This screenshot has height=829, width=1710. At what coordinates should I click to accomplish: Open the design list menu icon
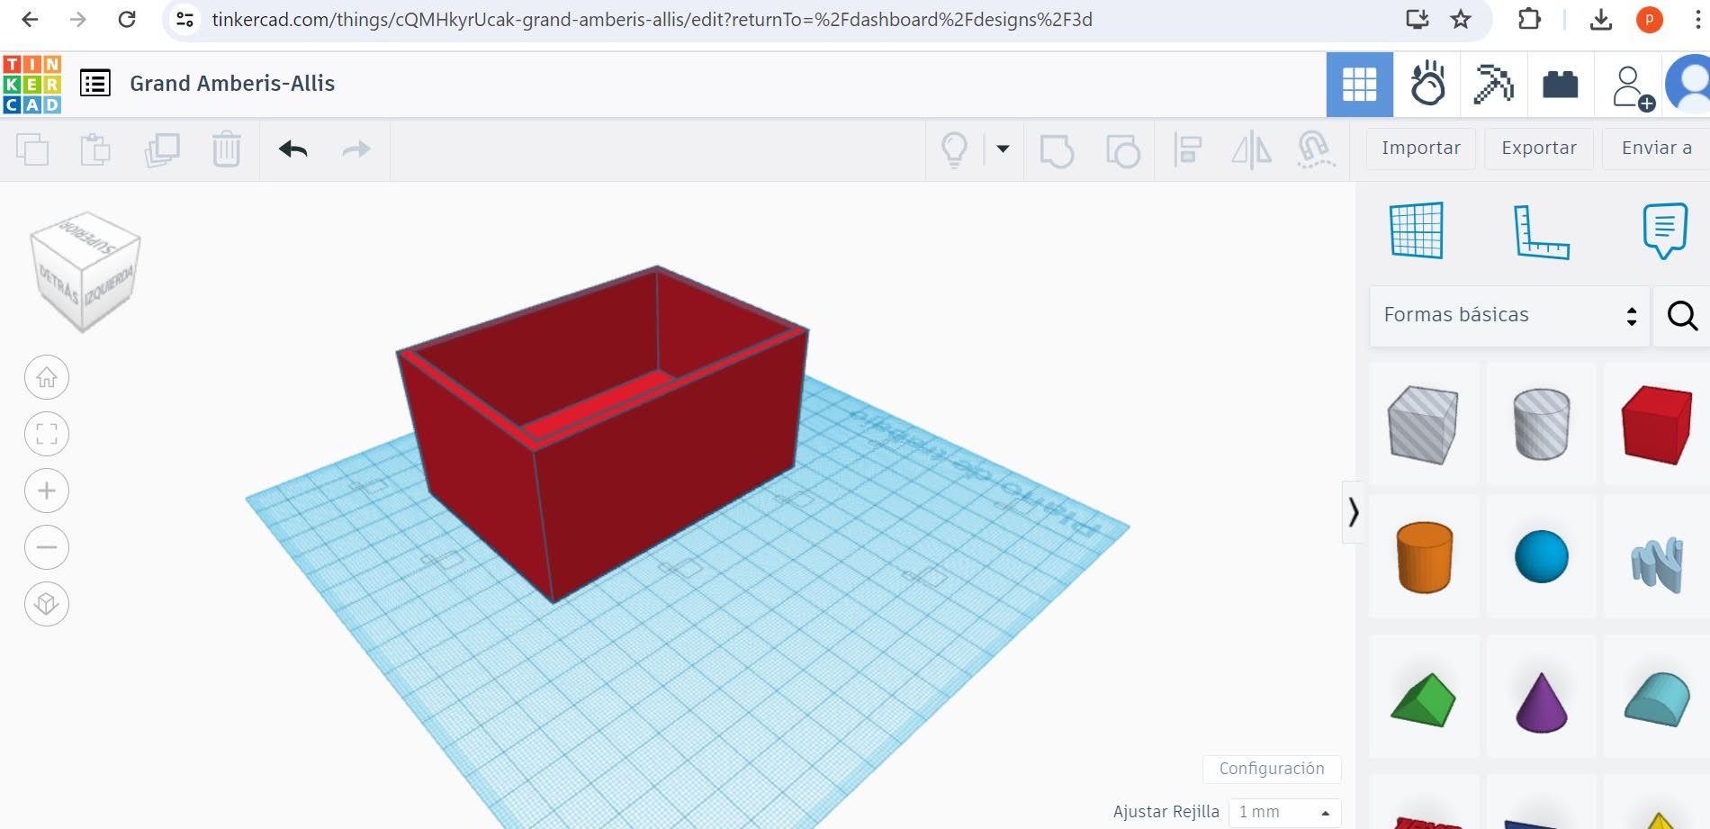95,84
